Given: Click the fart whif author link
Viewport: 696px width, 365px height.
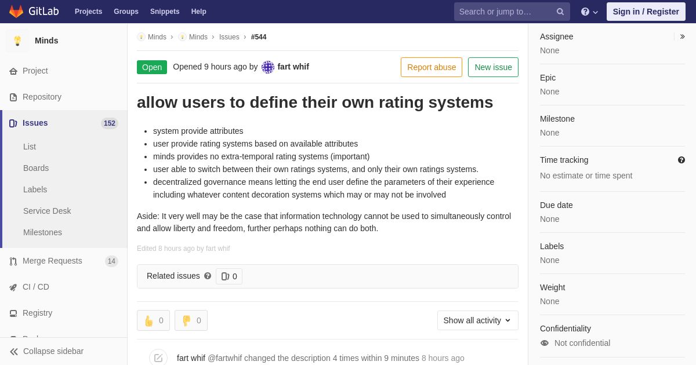Looking at the screenshot, I should (x=293, y=67).
